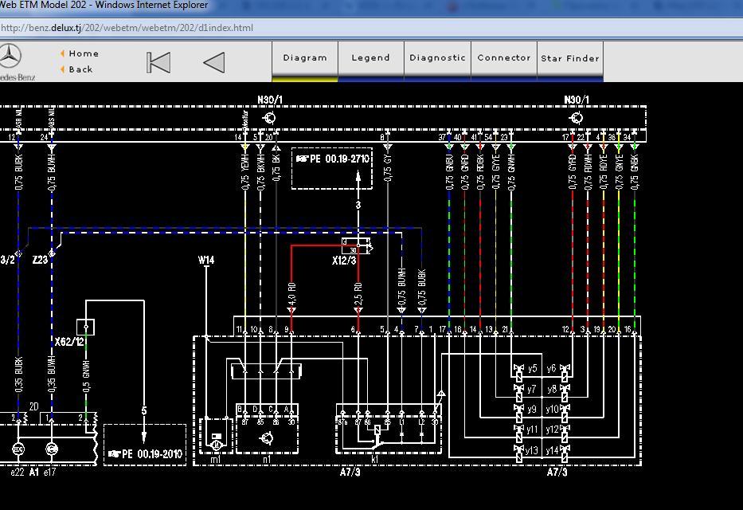Follow the Back link
This screenshot has width=743, height=510.
(x=80, y=69)
